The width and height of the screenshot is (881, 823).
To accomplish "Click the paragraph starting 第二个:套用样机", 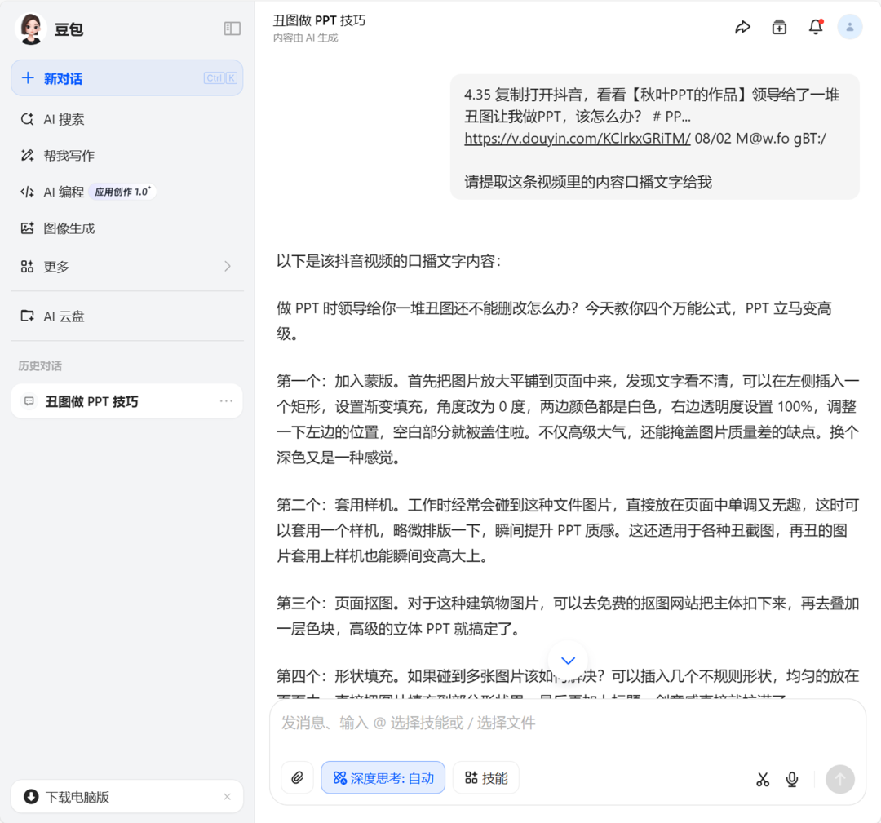I will click(x=568, y=530).
